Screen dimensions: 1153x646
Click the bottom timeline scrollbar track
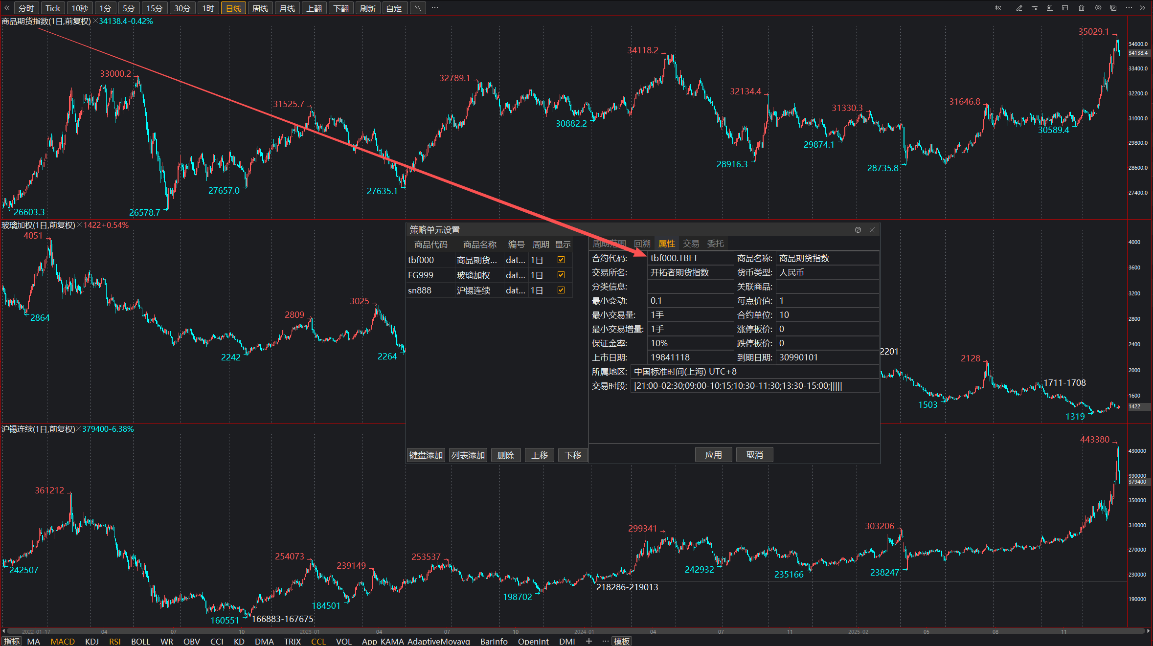coord(575,631)
